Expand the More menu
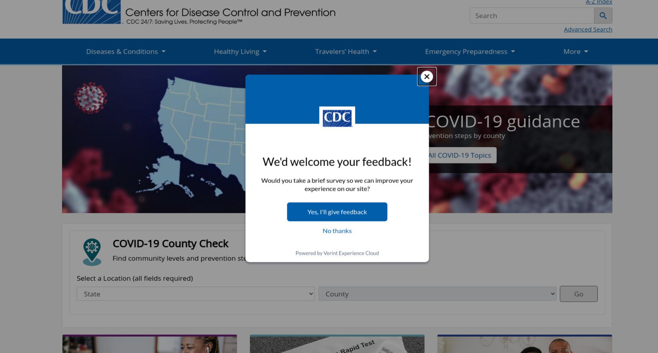Viewport: 658px width, 353px height. 576,52
